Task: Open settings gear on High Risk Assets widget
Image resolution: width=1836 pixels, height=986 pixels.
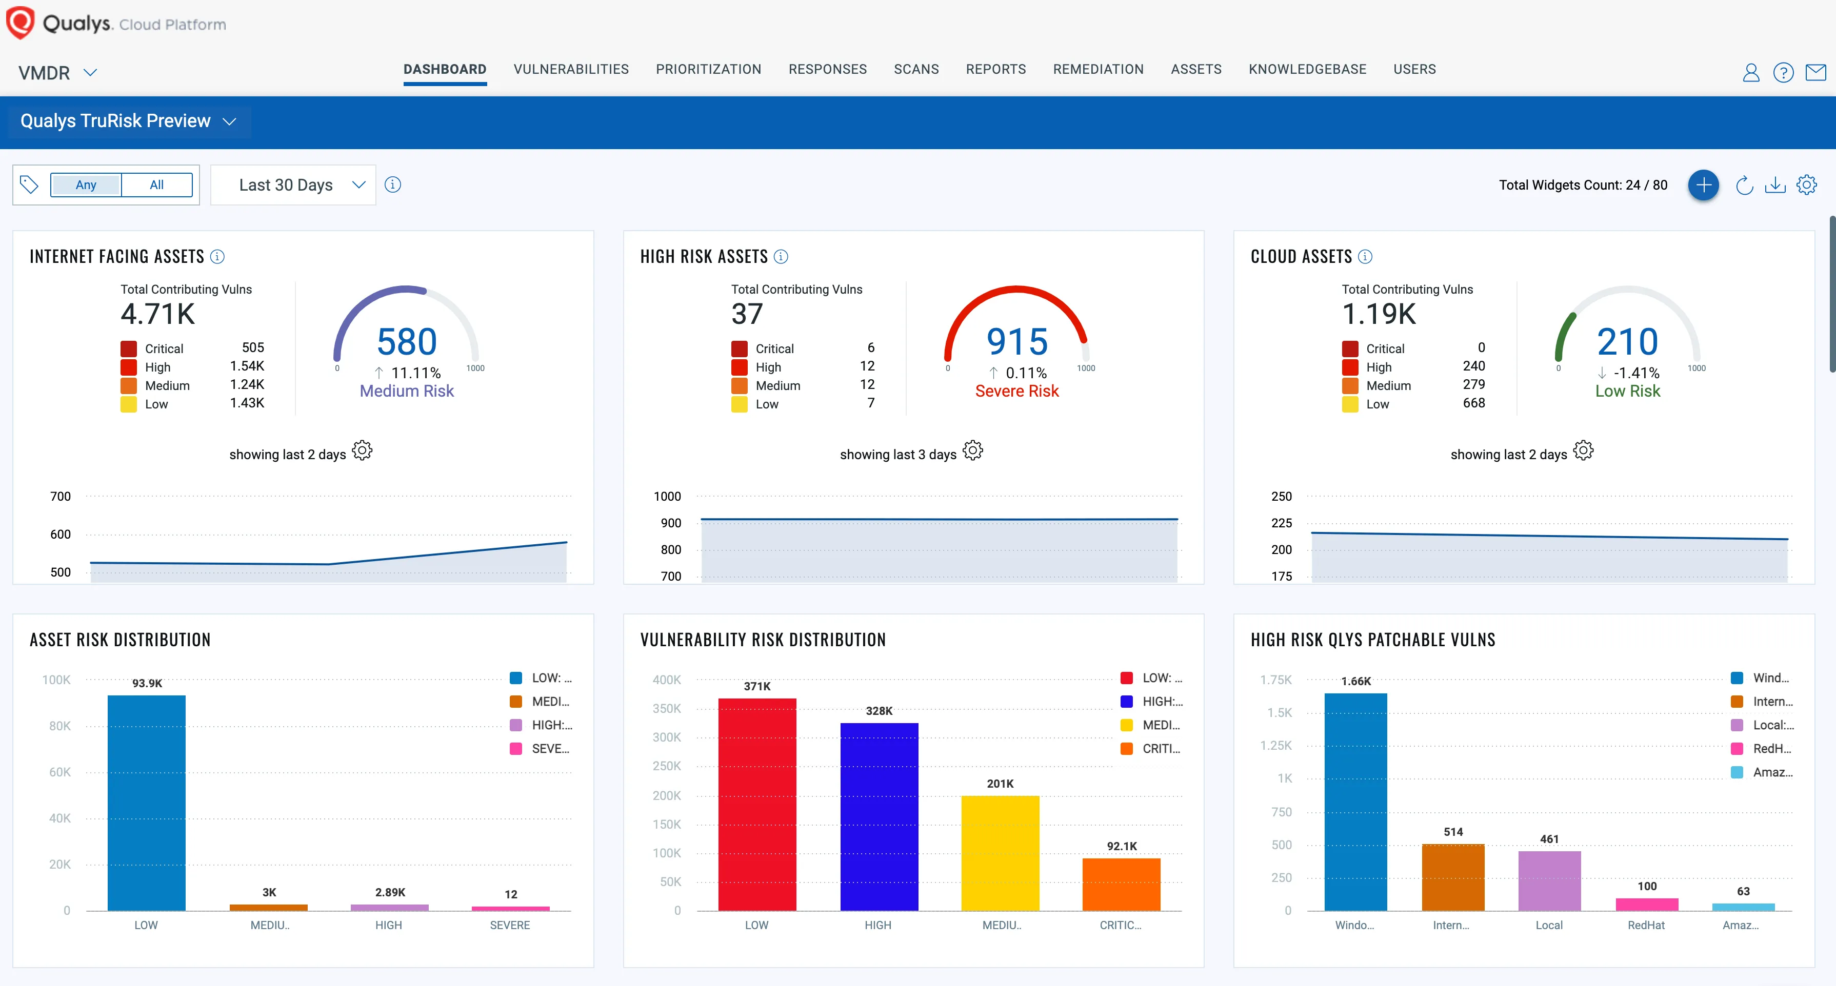Action: (972, 450)
